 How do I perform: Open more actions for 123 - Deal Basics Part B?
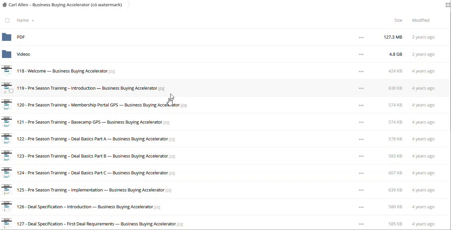point(361,156)
